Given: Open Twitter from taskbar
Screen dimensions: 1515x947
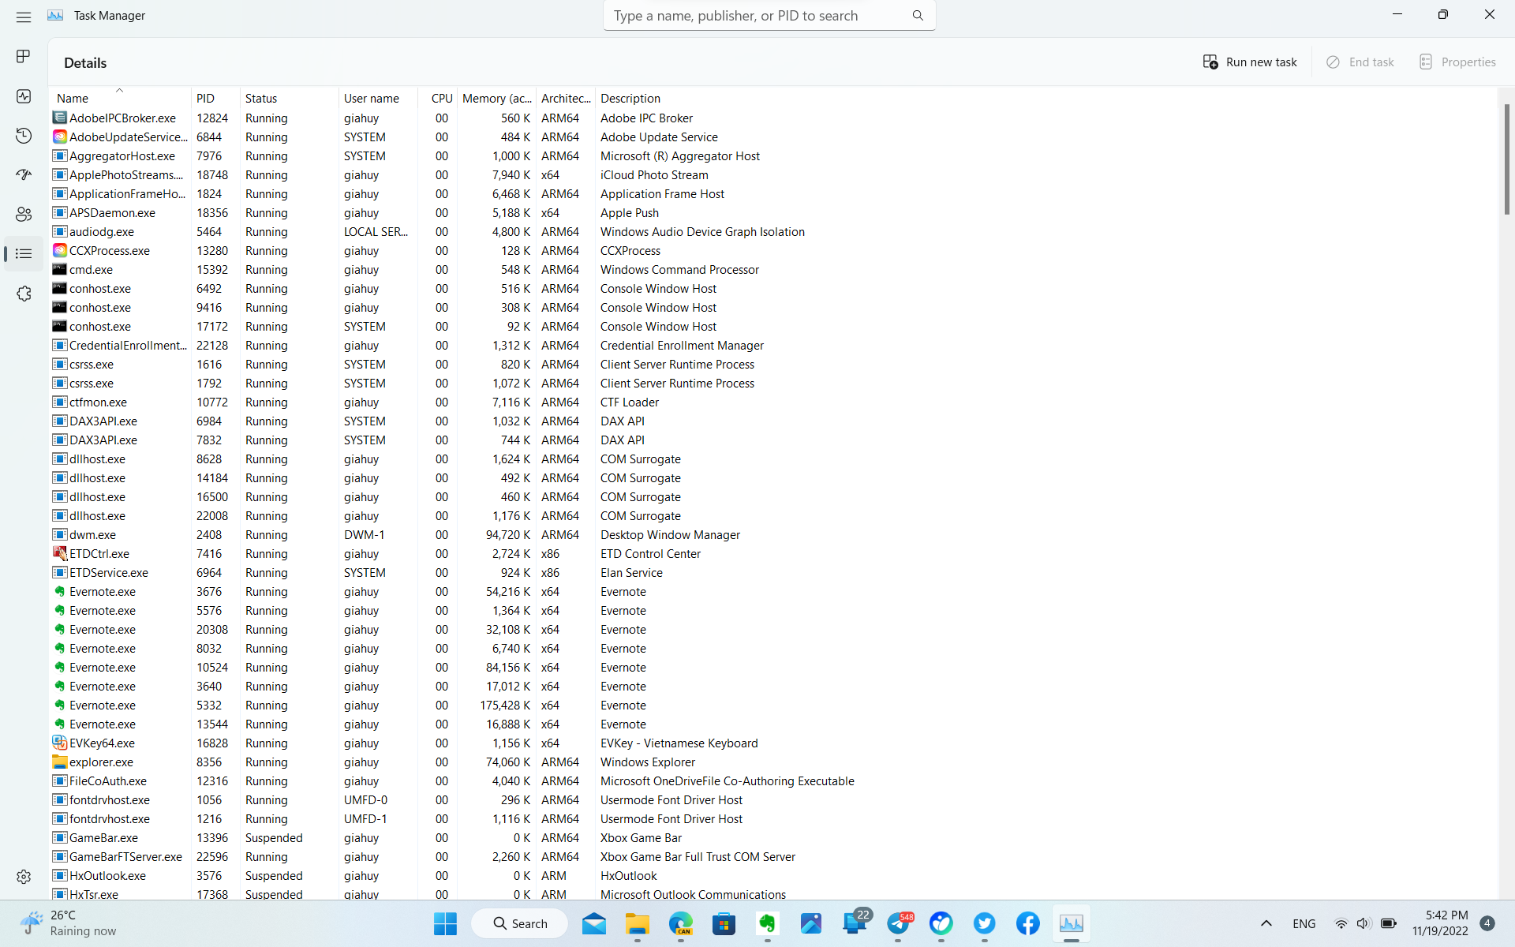Looking at the screenshot, I should click(x=984, y=923).
